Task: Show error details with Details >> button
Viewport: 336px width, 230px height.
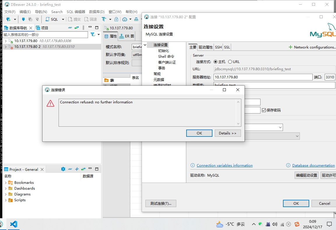Action: (x=228, y=133)
